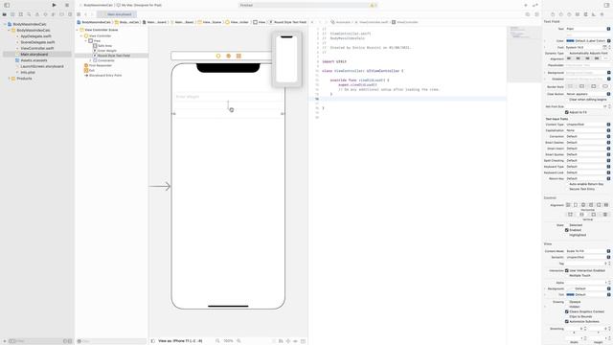Viewport: 613px width, 345px height.
Task: Click the Round Style Text Field breadcrumb
Action: tap(287, 22)
